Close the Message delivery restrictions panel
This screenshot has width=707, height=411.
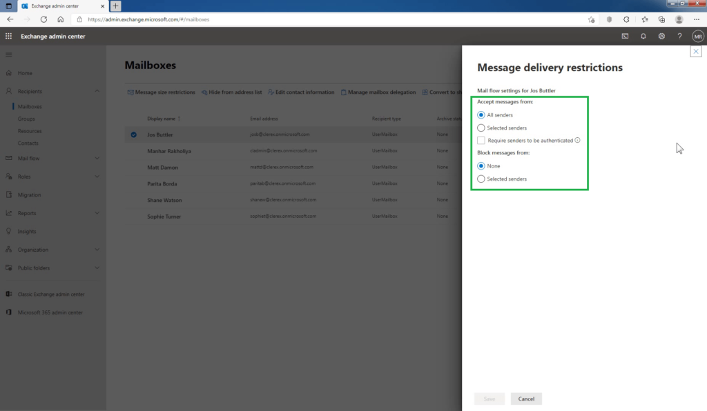(696, 51)
